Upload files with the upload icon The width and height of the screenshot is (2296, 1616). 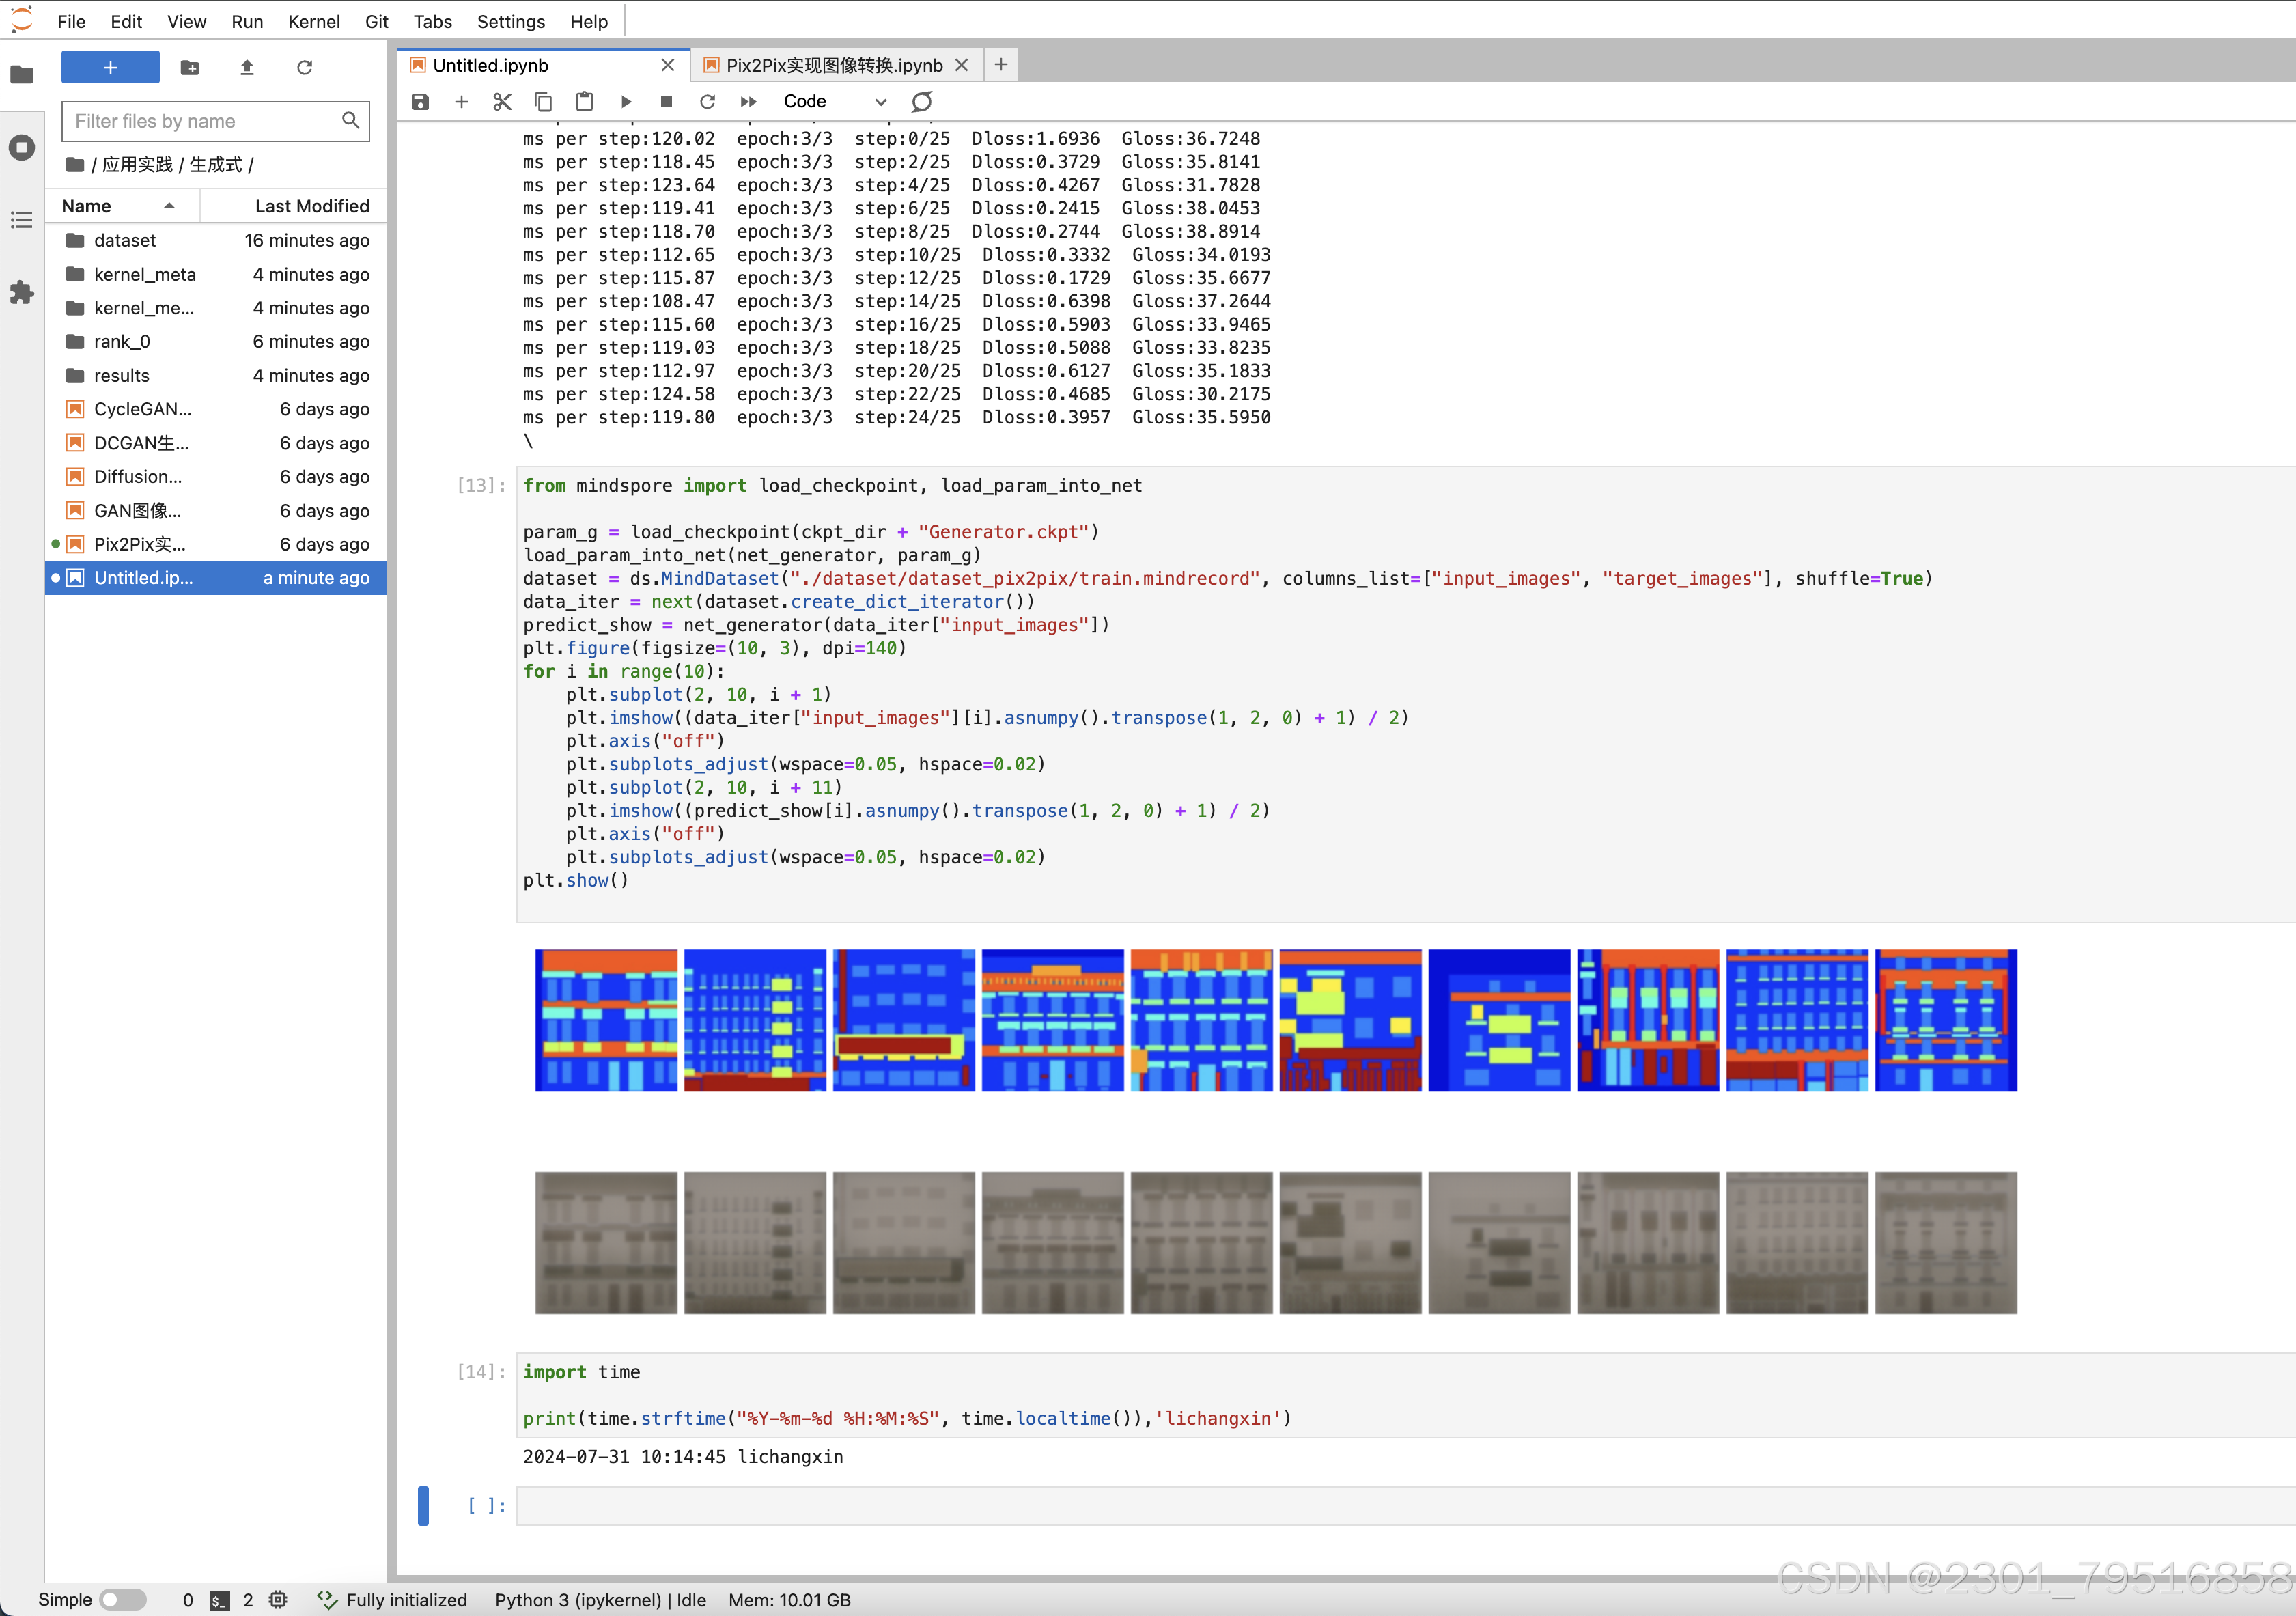point(247,68)
